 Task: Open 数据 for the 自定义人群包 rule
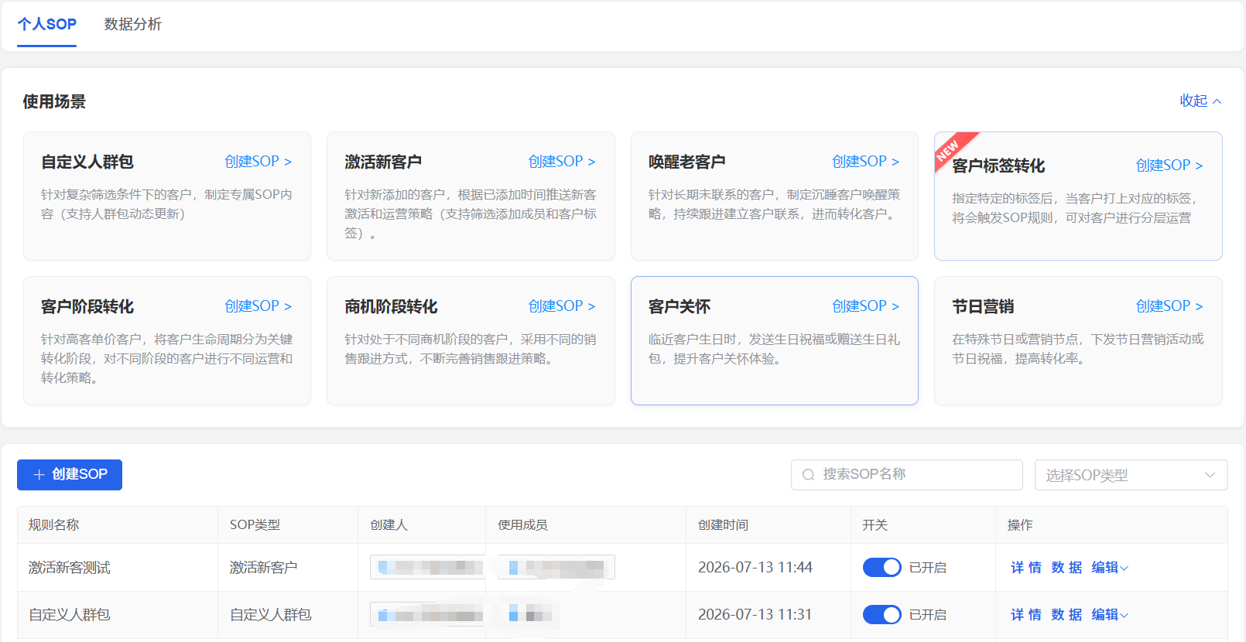[1066, 615]
